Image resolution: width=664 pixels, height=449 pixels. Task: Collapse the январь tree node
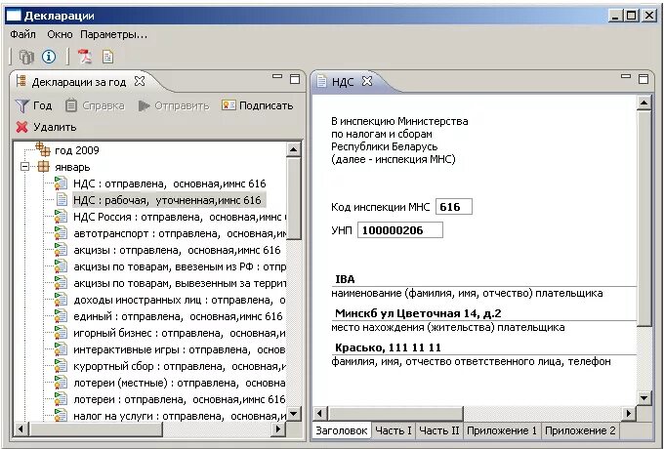point(25,167)
